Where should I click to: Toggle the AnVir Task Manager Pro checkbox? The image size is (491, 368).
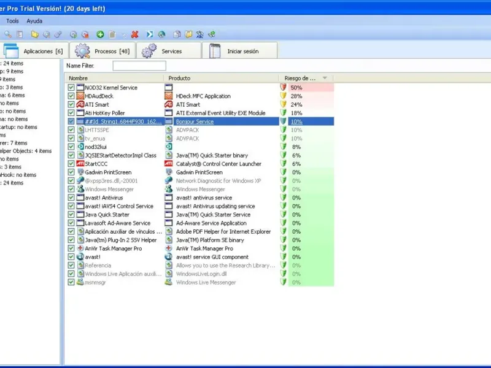(x=71, y=248)
